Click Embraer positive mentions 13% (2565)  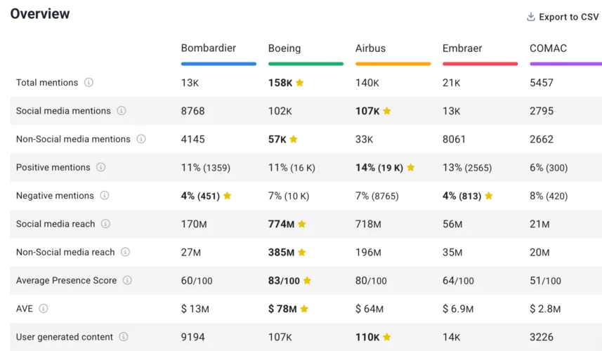(x=467, y=168)
